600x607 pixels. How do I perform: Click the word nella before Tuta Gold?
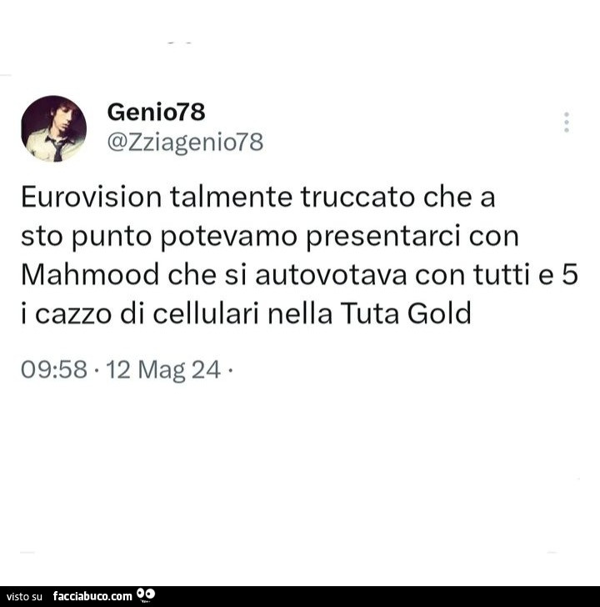click(x=300, y=314)
